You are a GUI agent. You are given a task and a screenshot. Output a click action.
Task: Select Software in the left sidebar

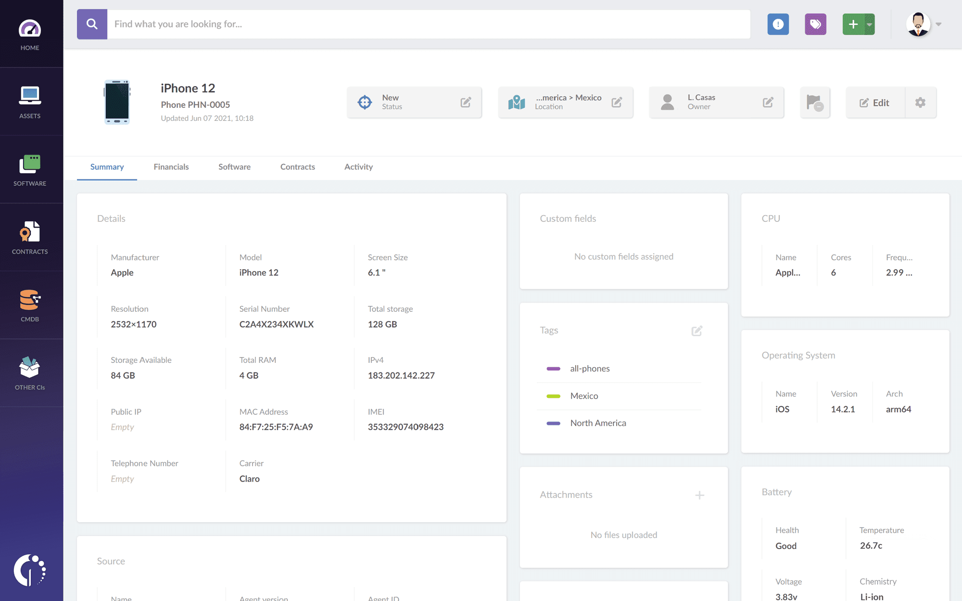30,169
